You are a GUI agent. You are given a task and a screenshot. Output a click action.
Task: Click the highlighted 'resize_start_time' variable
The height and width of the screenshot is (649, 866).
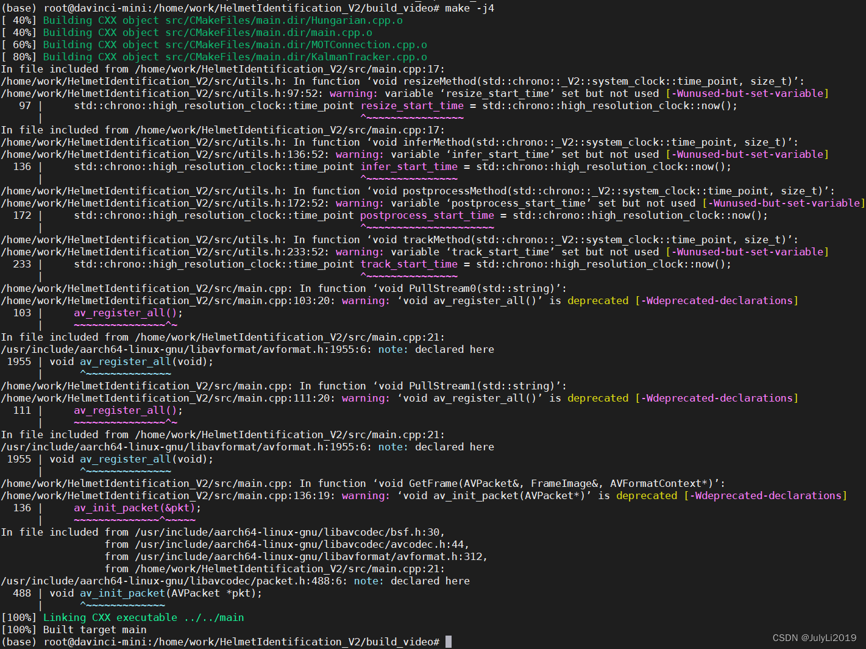click(412, 105)
